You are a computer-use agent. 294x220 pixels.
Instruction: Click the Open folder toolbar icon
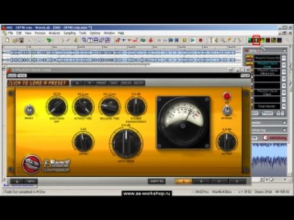[15, 40]
